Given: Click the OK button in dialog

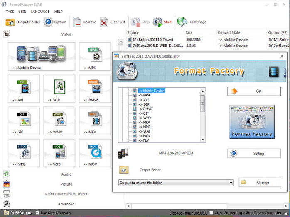Looking at the screenshot, I should 254,91.
